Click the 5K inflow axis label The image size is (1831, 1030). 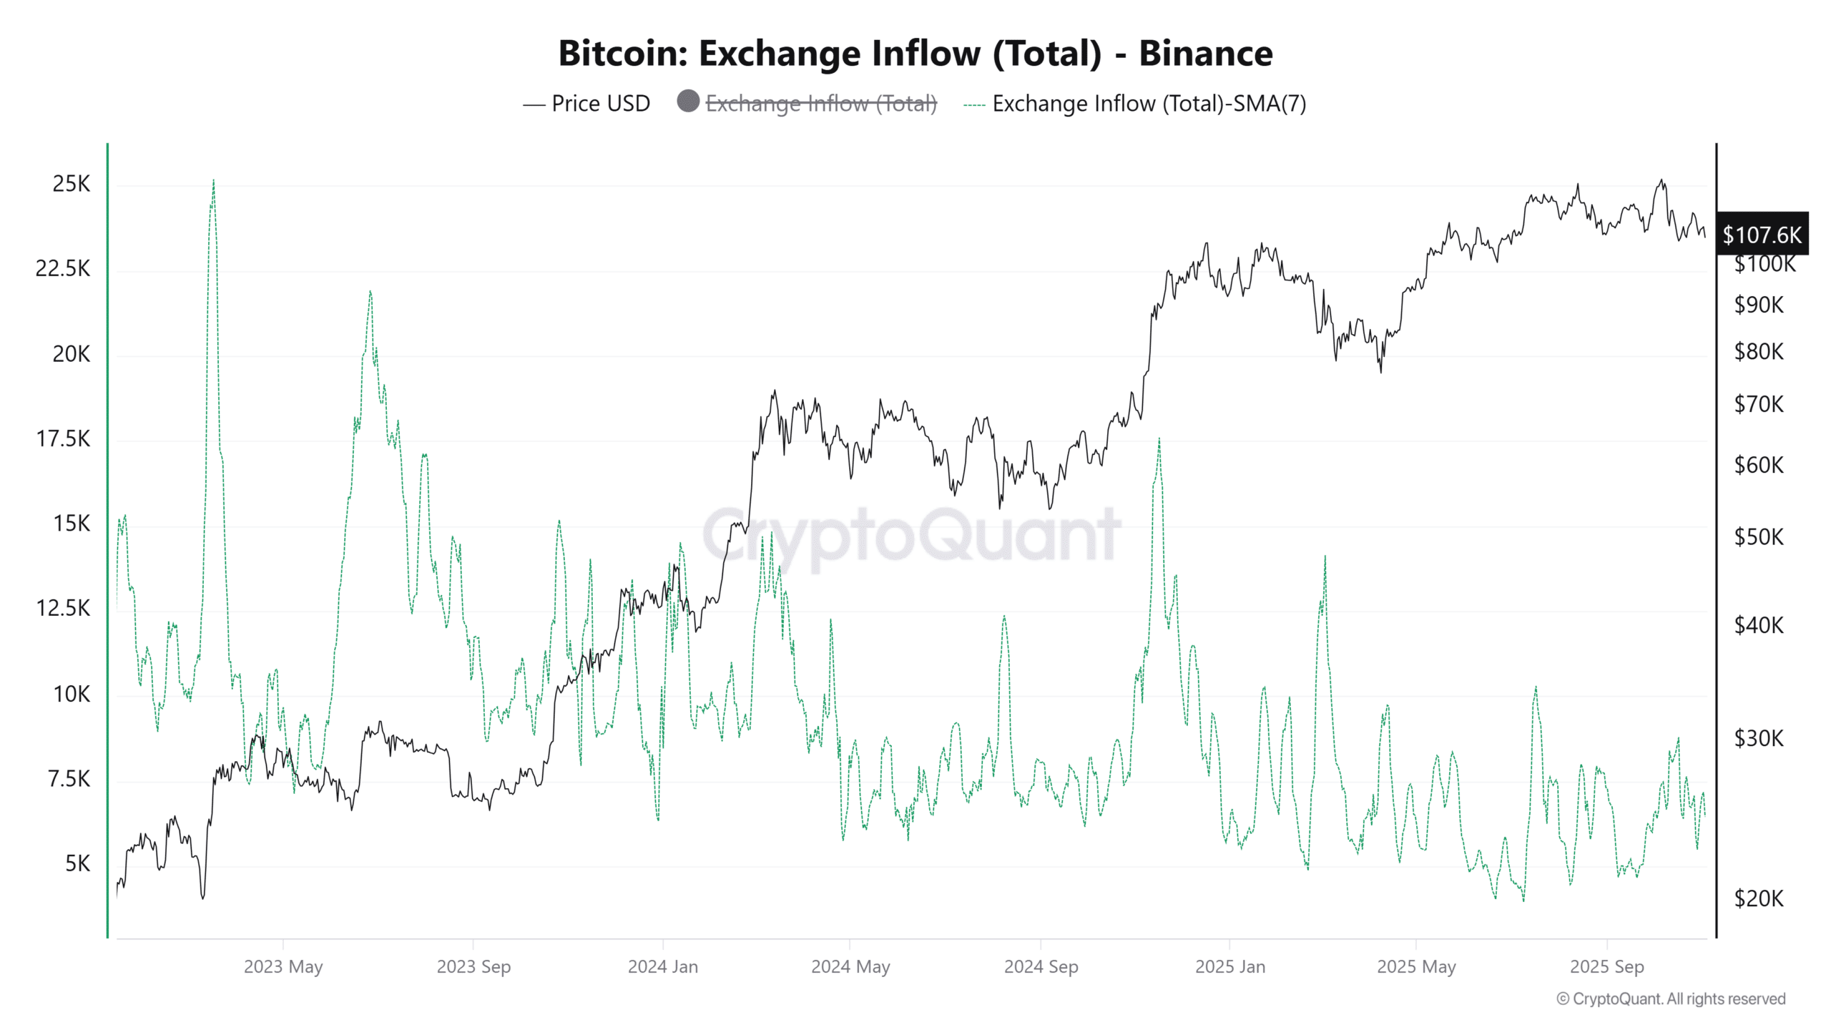click(78, 863)
